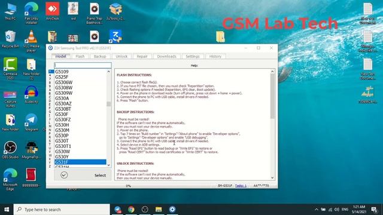Viewport: 383px width, 215px height.
Task: Select model G5109 in list
Action: (80, 72)
